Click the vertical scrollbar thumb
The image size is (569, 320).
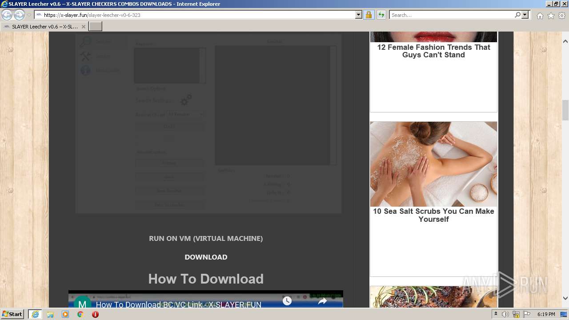point(565,110)
